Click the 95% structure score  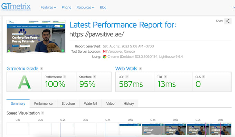(87, 84)
